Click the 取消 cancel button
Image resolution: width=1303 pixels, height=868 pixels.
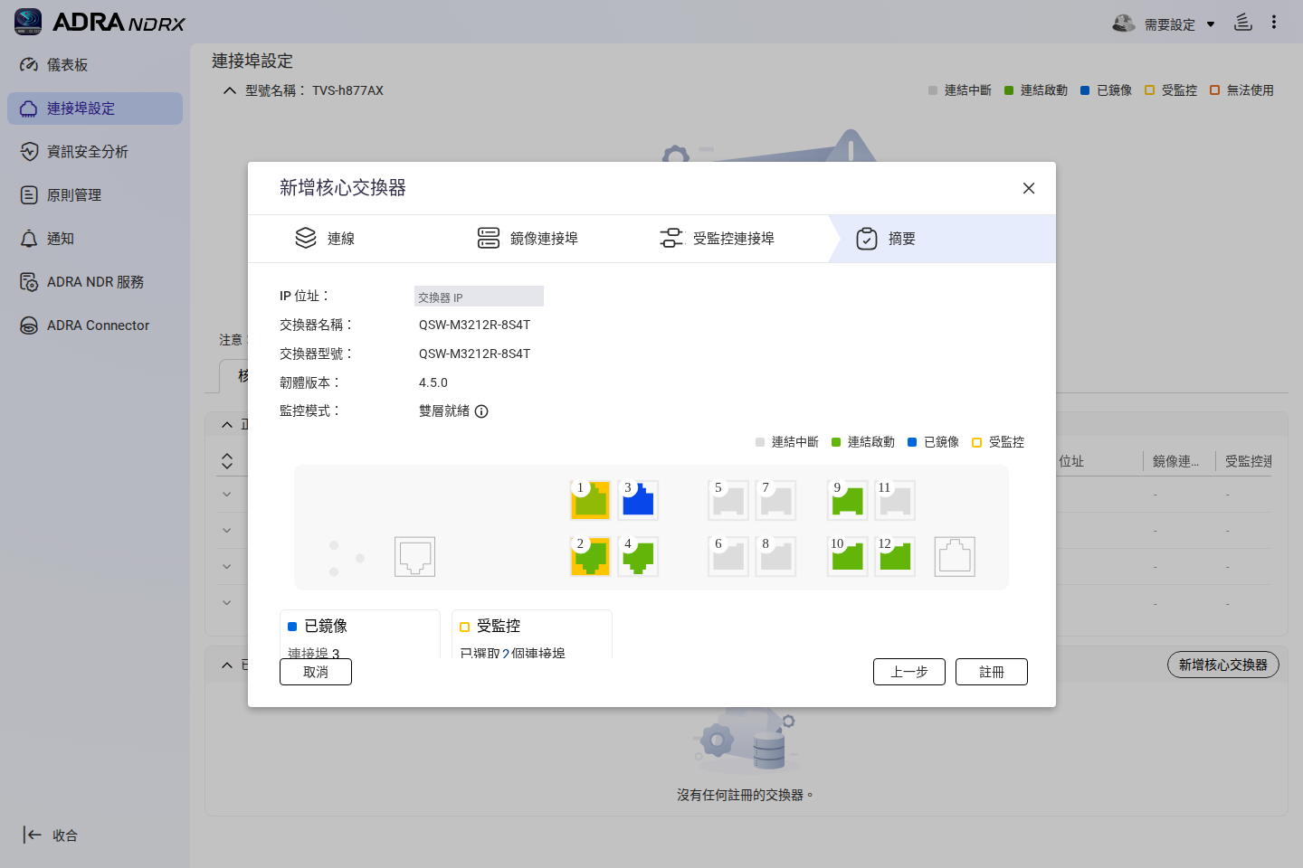pos(316,672)
